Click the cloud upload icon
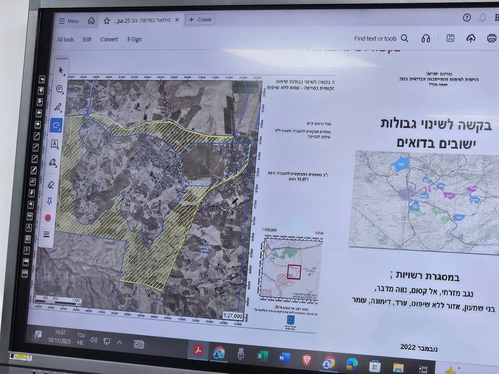Viewport: 499px width, 374px height. pyautogui.click(x=471, y=38)
